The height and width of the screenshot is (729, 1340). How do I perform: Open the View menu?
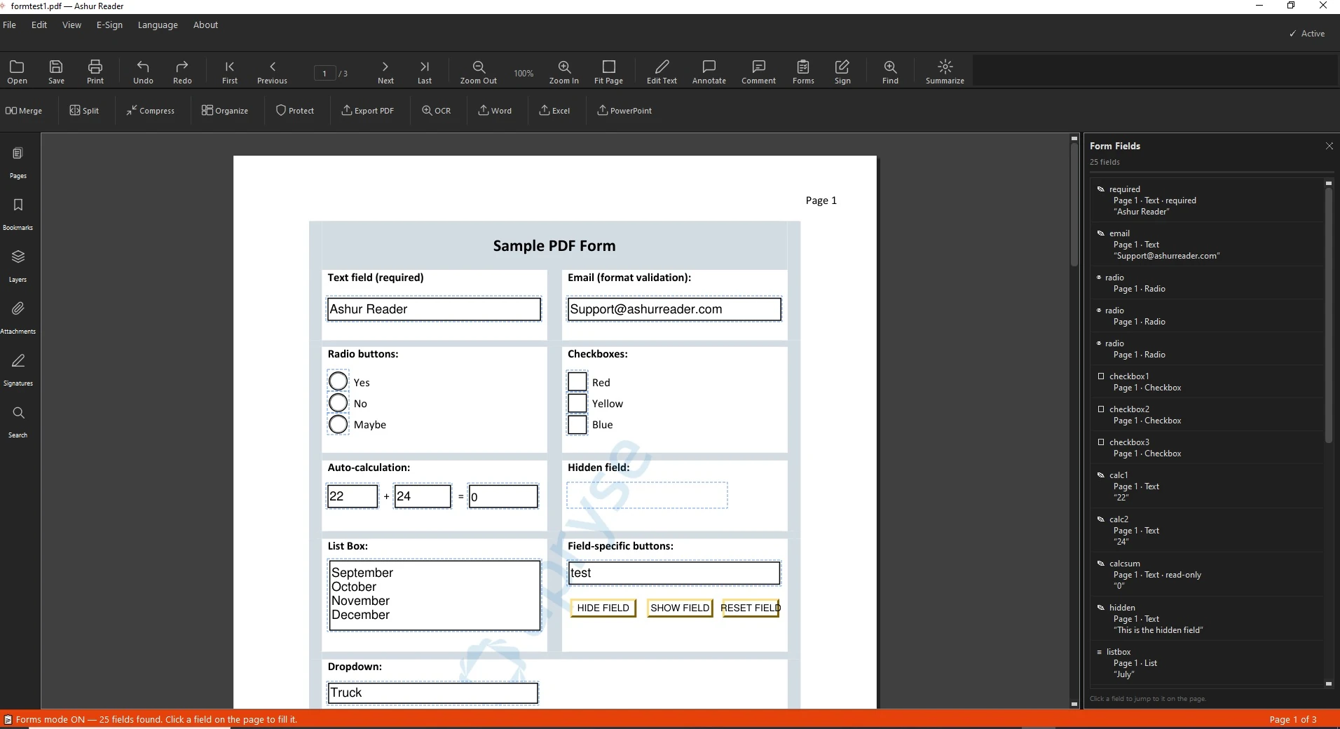[71, 25]
